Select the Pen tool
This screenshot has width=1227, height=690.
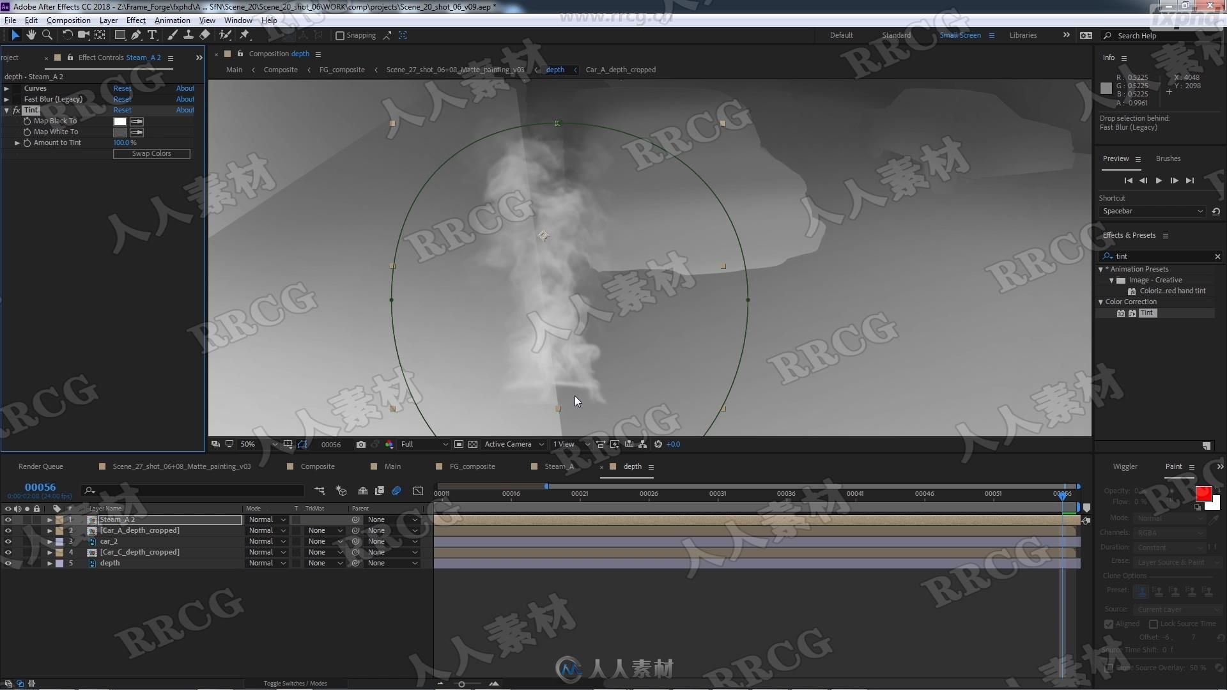tap(136, 35)
